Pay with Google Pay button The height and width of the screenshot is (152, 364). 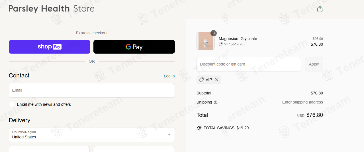[x=134, y=47]
